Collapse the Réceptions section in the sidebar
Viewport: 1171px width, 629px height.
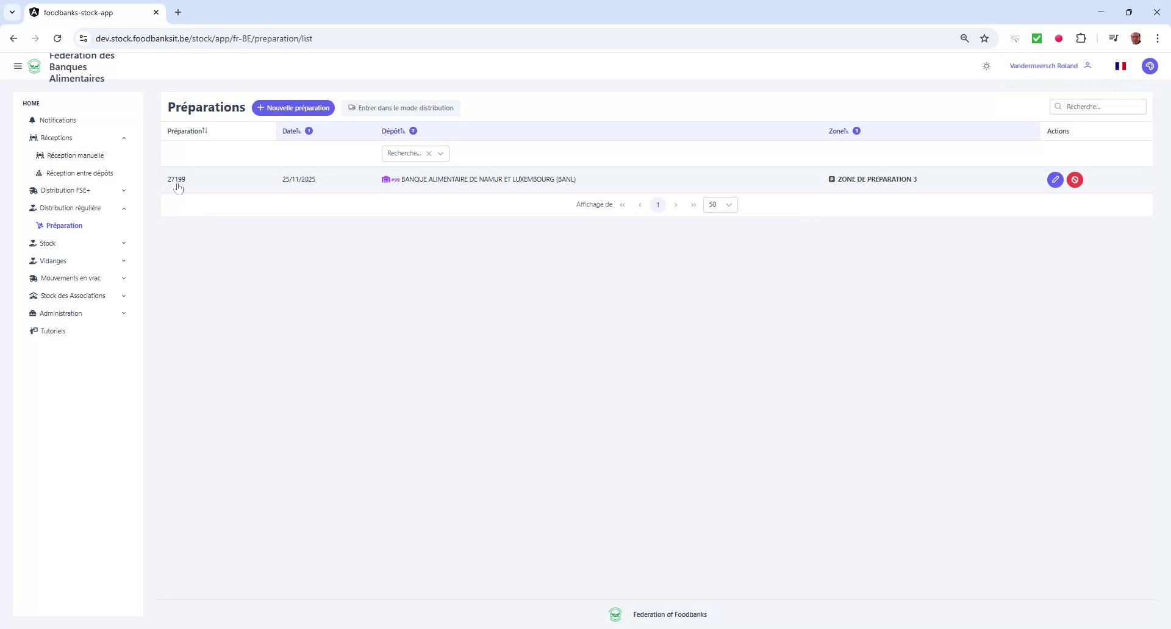pos(124,138)
